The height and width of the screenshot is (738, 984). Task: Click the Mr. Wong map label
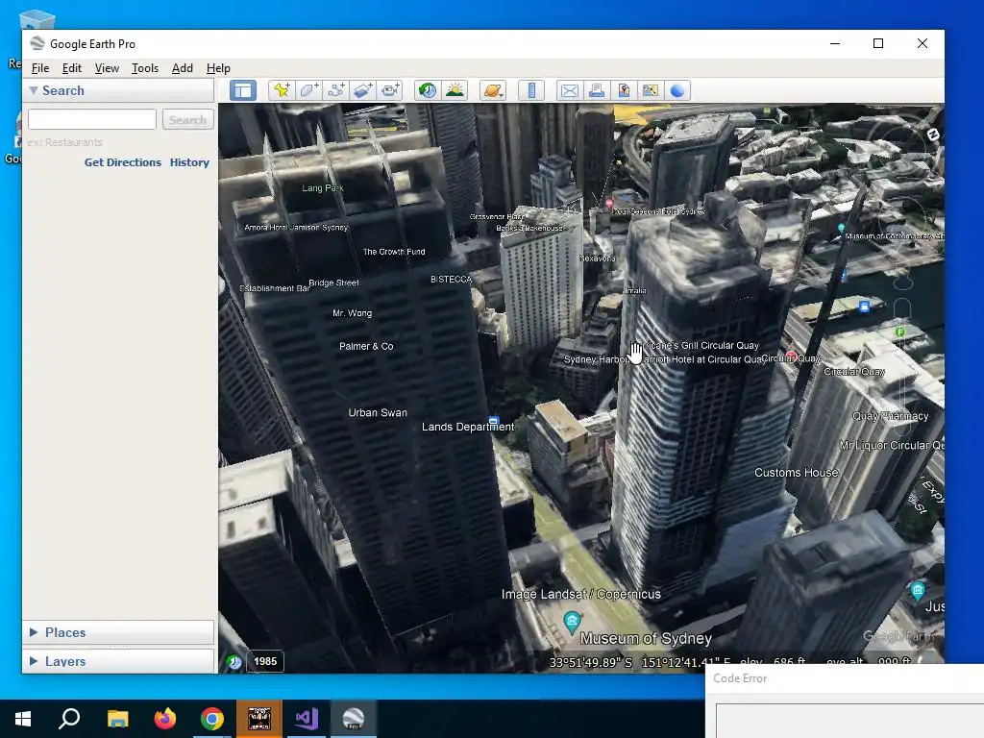tap(352, 313)
